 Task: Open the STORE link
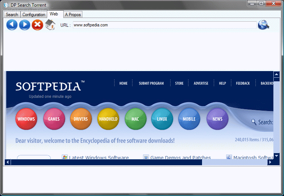tap(179, 83)
